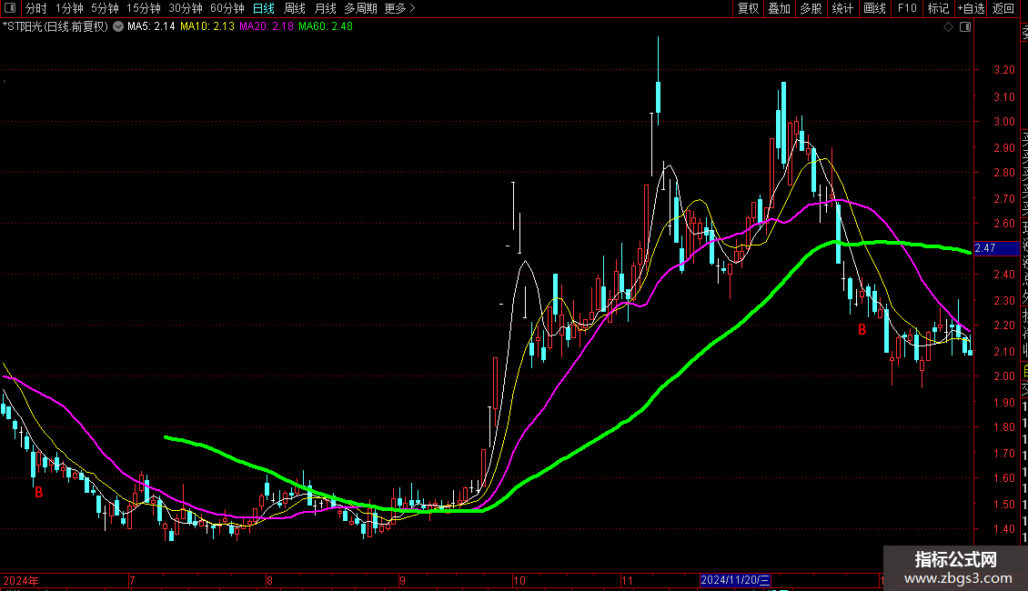Select the 日线 daily tab
Screen dimensions: 1028x591
(264, 8)
